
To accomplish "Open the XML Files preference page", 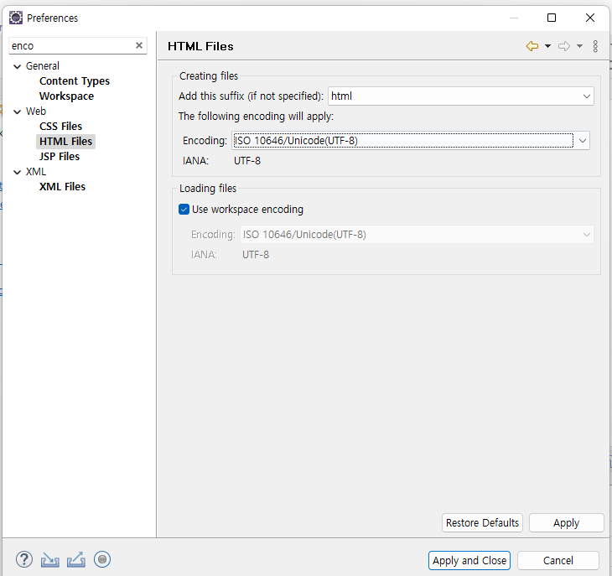I will point(62,187).
